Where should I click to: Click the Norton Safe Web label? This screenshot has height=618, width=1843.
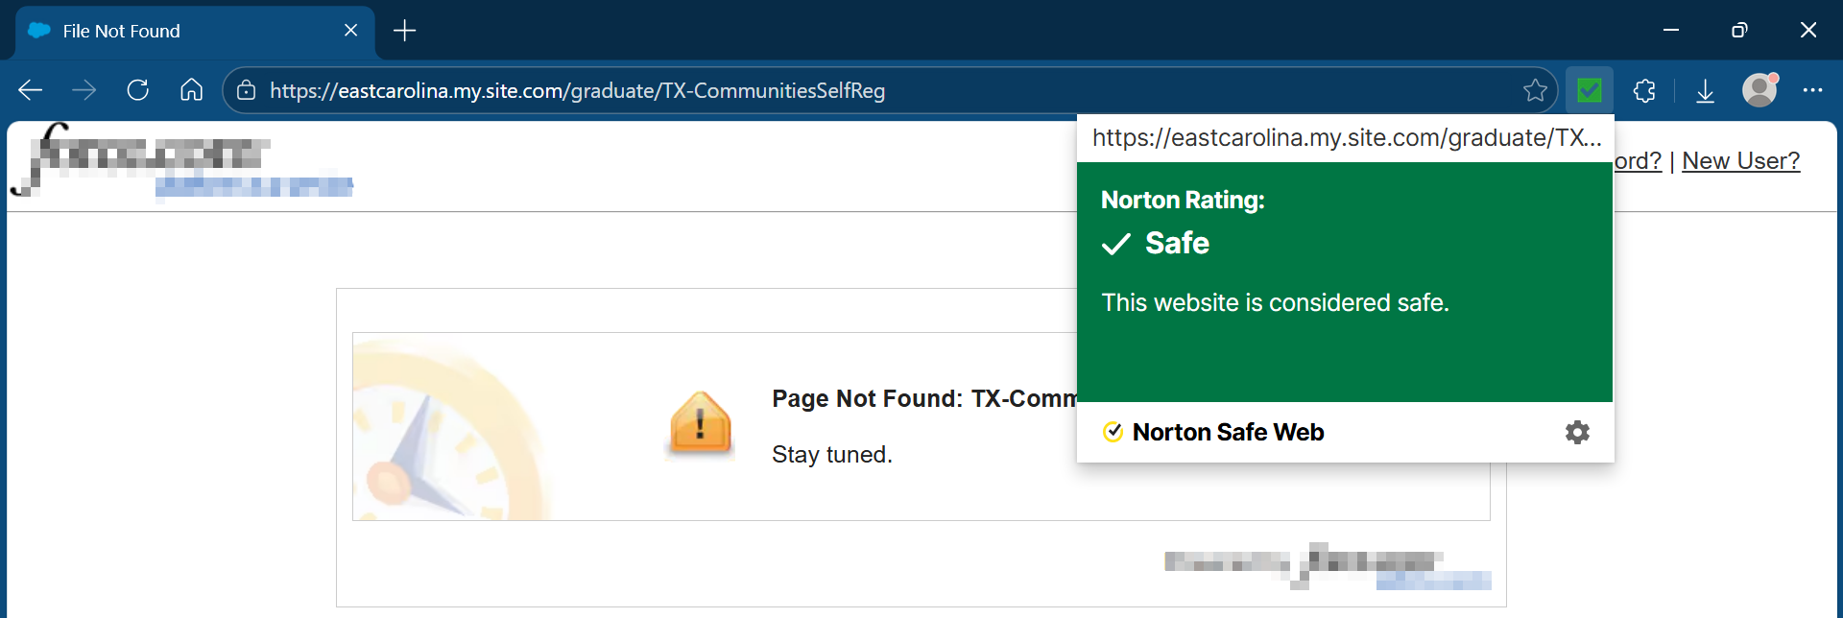pyautogui.click(x=1228, y=432)
